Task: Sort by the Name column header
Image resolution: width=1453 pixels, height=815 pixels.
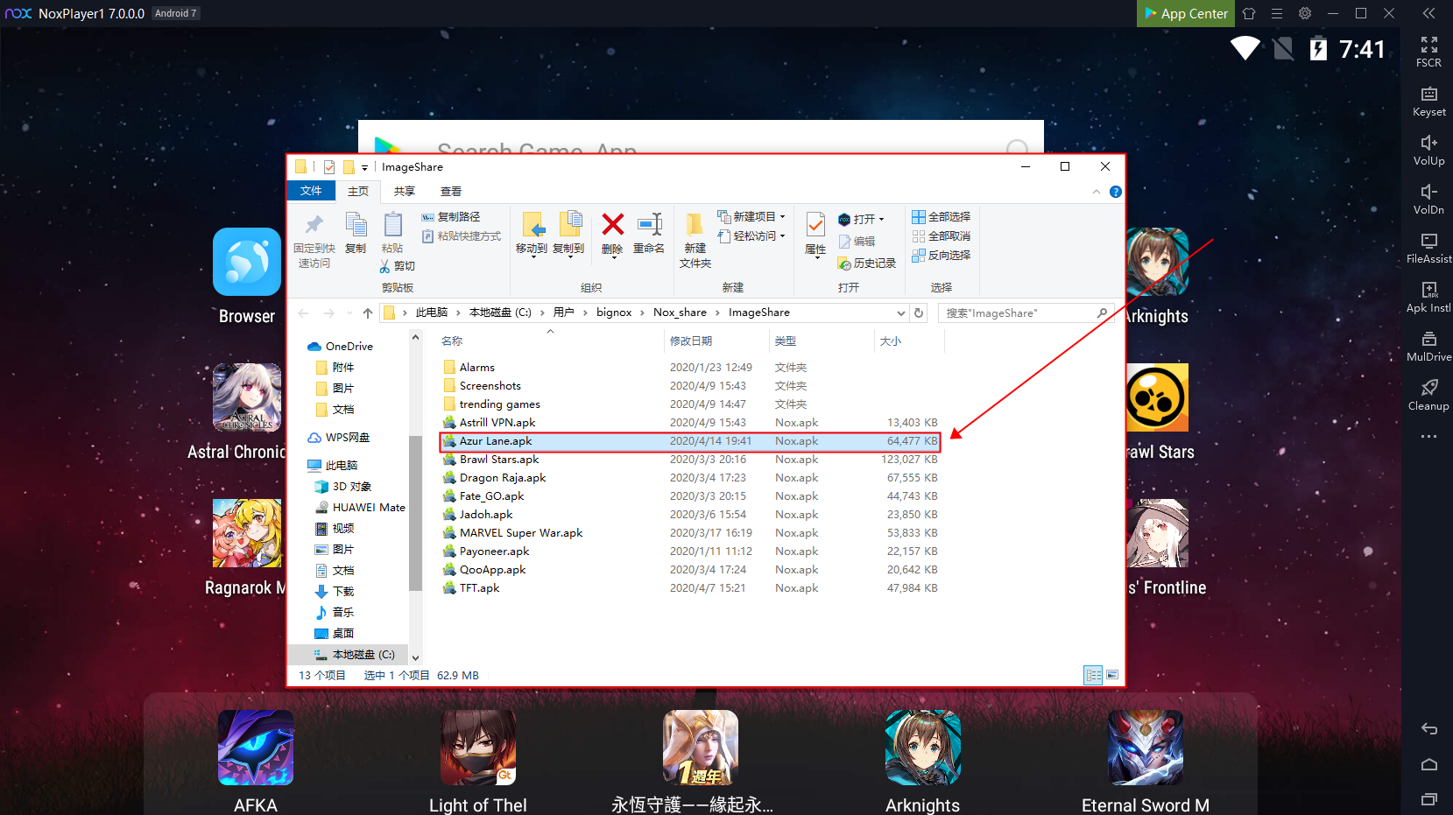Action: tap(452, 341)
